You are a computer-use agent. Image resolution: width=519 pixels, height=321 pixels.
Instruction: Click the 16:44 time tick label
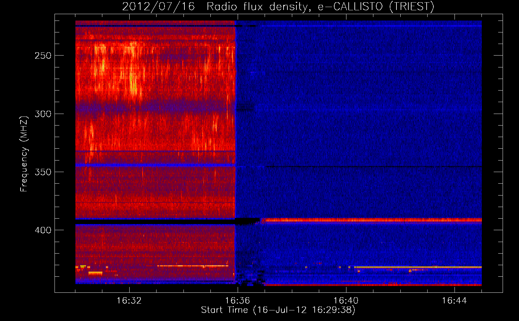click(454, 301)
